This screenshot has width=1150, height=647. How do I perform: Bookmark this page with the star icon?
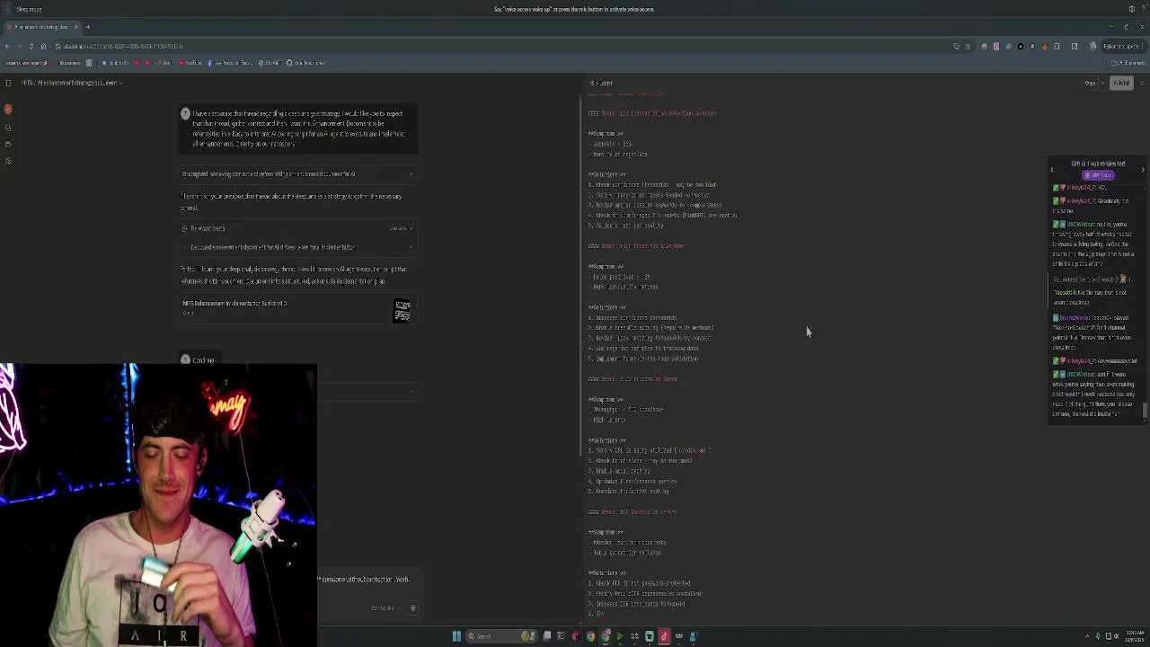pos(968,46)
